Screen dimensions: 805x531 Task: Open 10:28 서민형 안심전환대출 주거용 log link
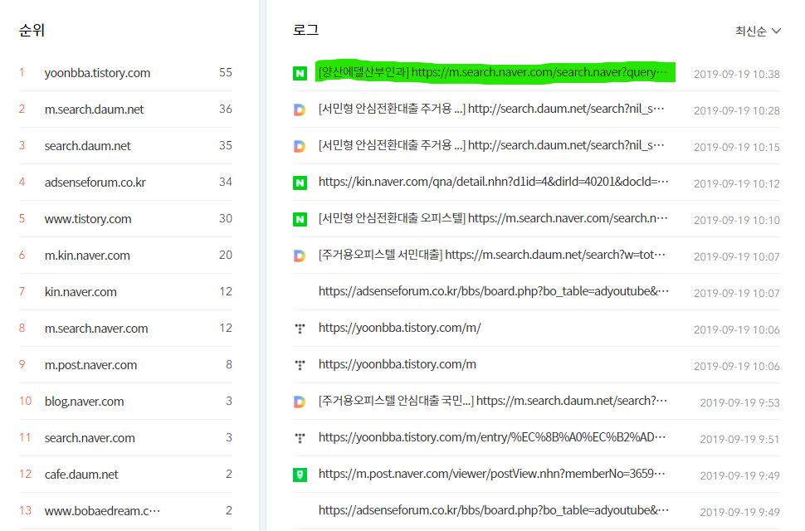pyautogui.click(x=491, y=109)
